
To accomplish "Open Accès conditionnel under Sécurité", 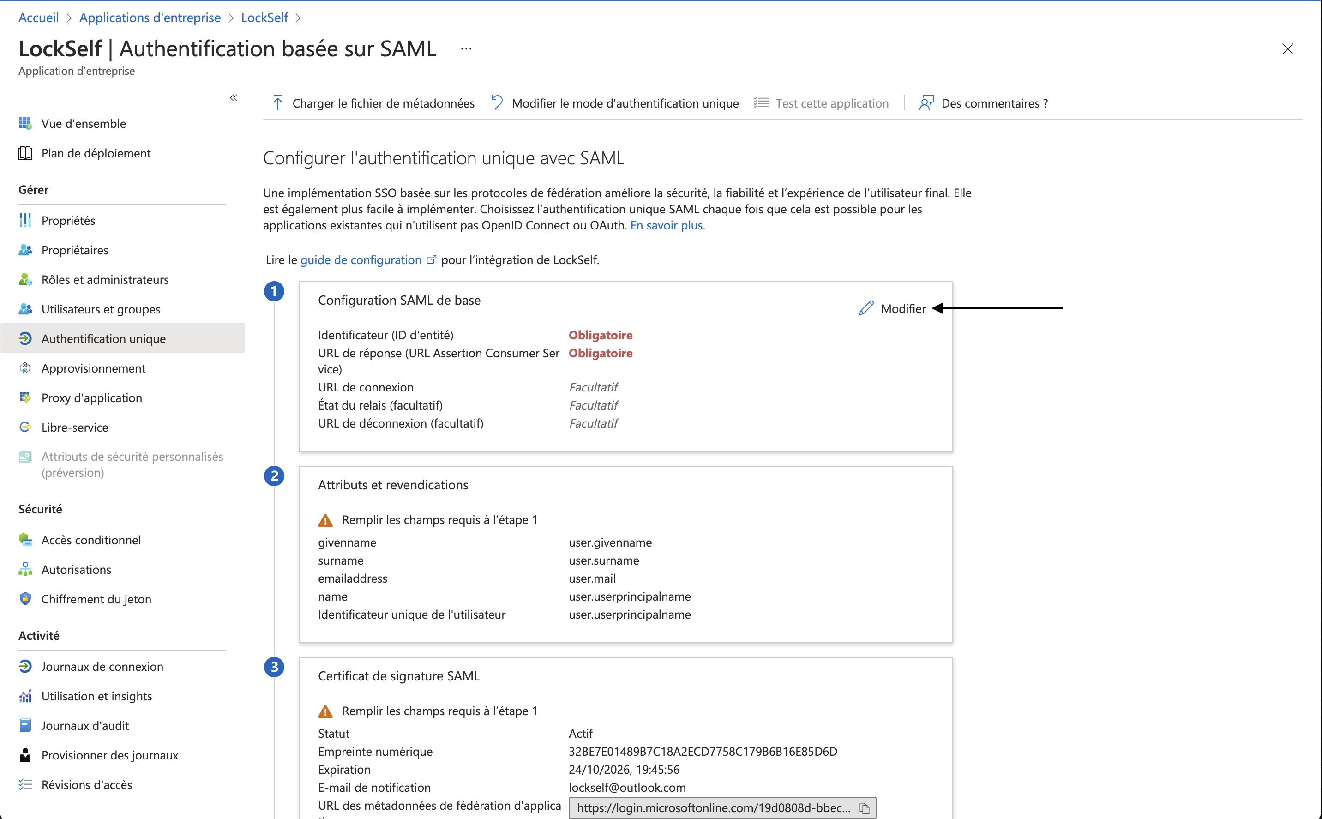I will (x=91, y=540).
